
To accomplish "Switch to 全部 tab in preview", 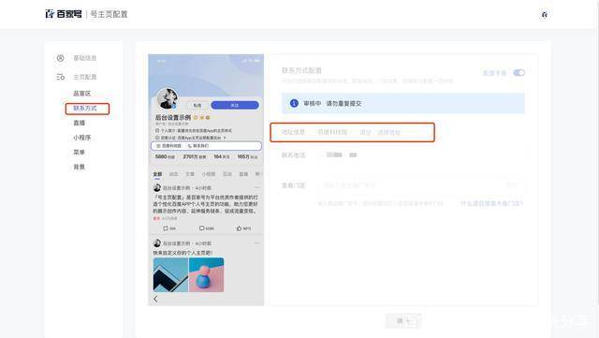I will coord(157,174).
